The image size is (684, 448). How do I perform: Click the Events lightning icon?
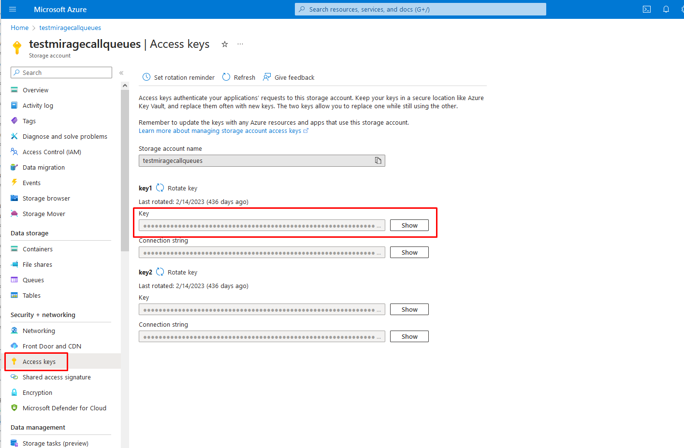[x=15, y=183]
